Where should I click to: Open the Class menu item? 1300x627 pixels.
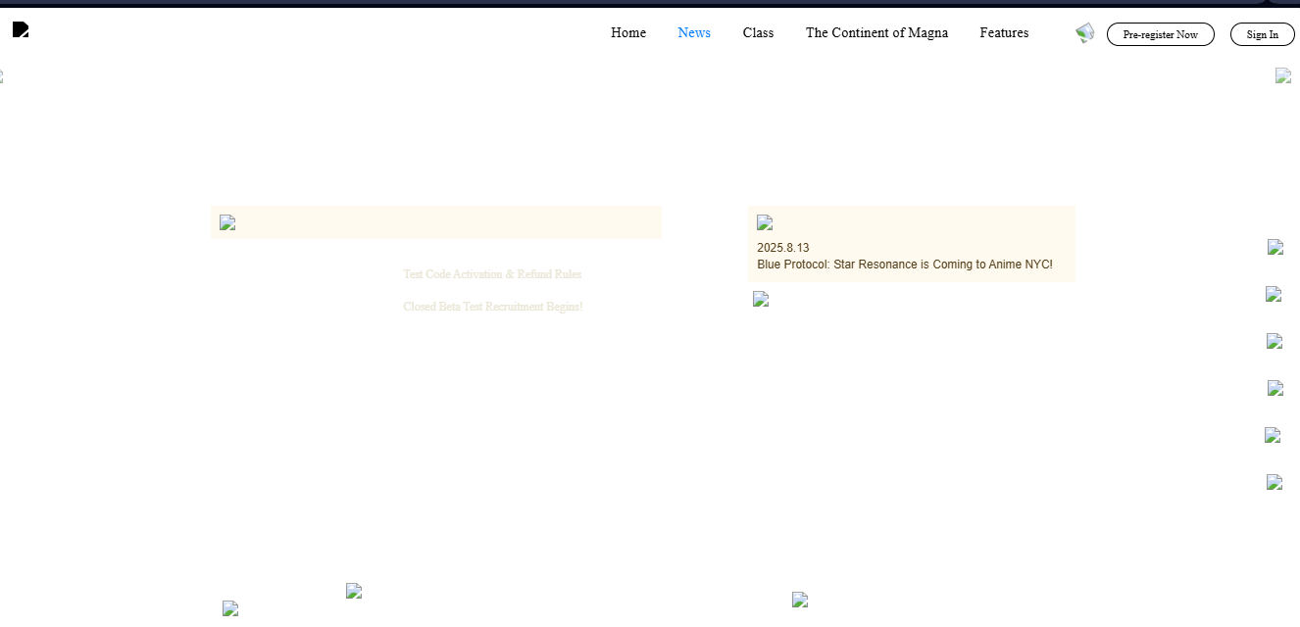point(758,32)
